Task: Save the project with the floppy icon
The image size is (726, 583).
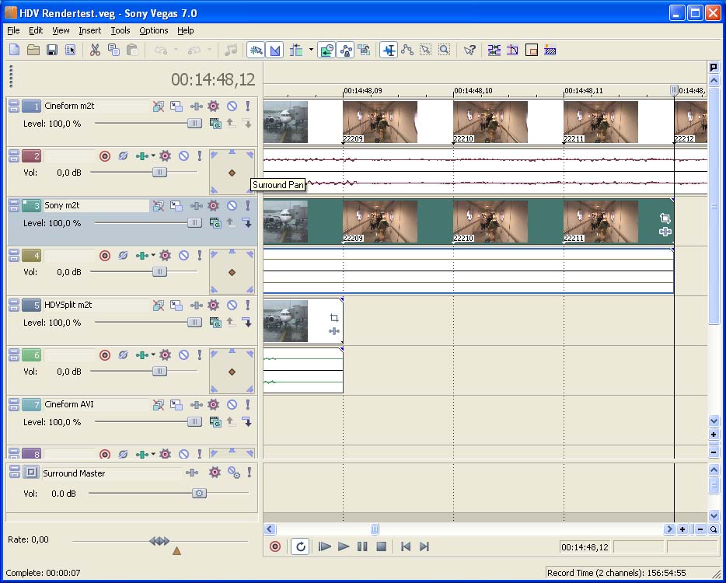Action: (x=52, y=50)
